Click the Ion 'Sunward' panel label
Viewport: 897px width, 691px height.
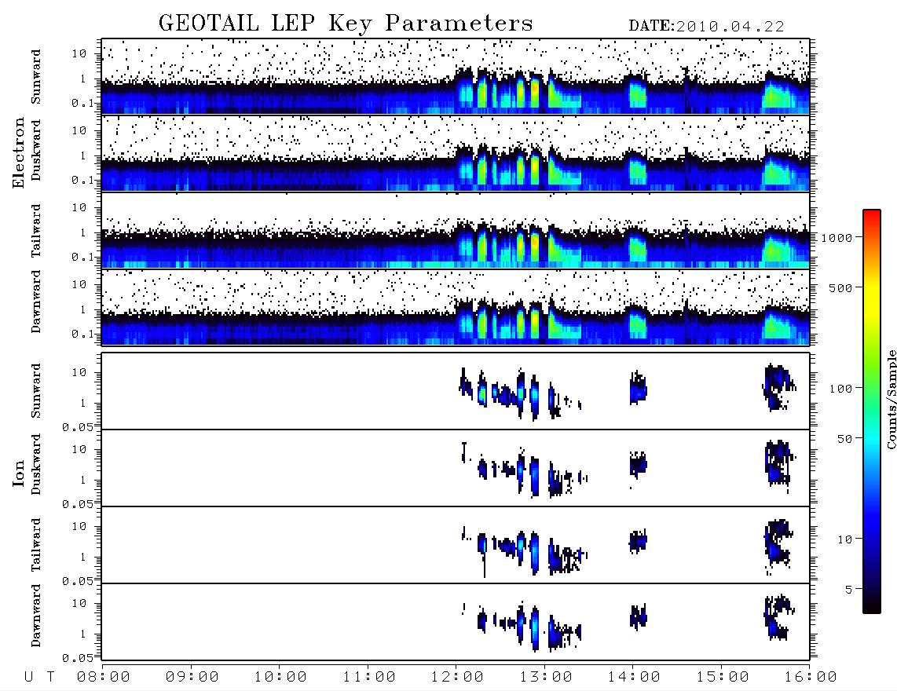tap(36, 391)
